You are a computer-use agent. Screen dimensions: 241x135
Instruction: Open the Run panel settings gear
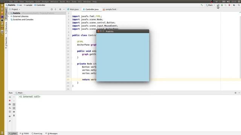click(x=235, y=93)
